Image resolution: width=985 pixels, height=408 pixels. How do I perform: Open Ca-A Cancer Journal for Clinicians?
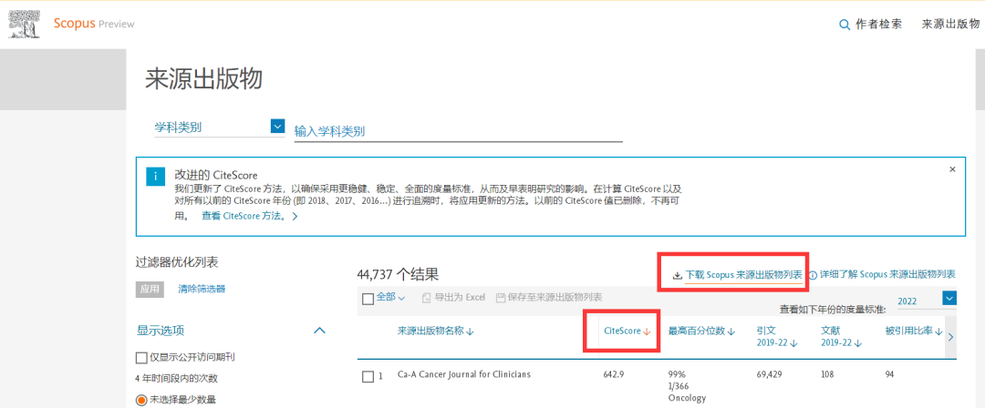(x=464, y=374)
